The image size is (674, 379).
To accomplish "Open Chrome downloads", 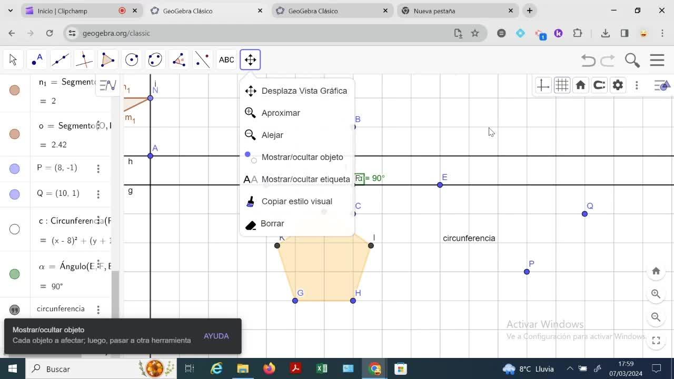I will [x=606, y=33].
